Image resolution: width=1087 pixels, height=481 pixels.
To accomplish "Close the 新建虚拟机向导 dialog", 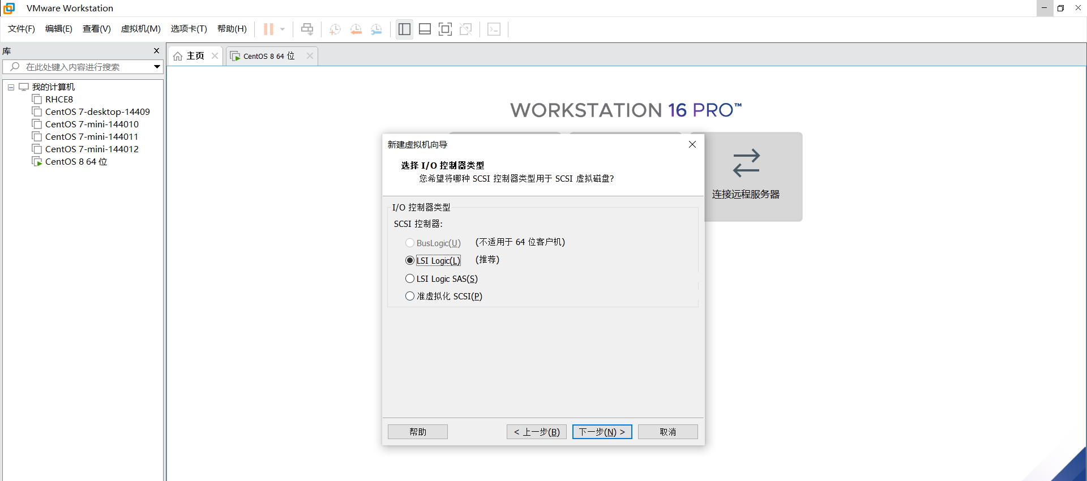I will (x=692, y=144).
